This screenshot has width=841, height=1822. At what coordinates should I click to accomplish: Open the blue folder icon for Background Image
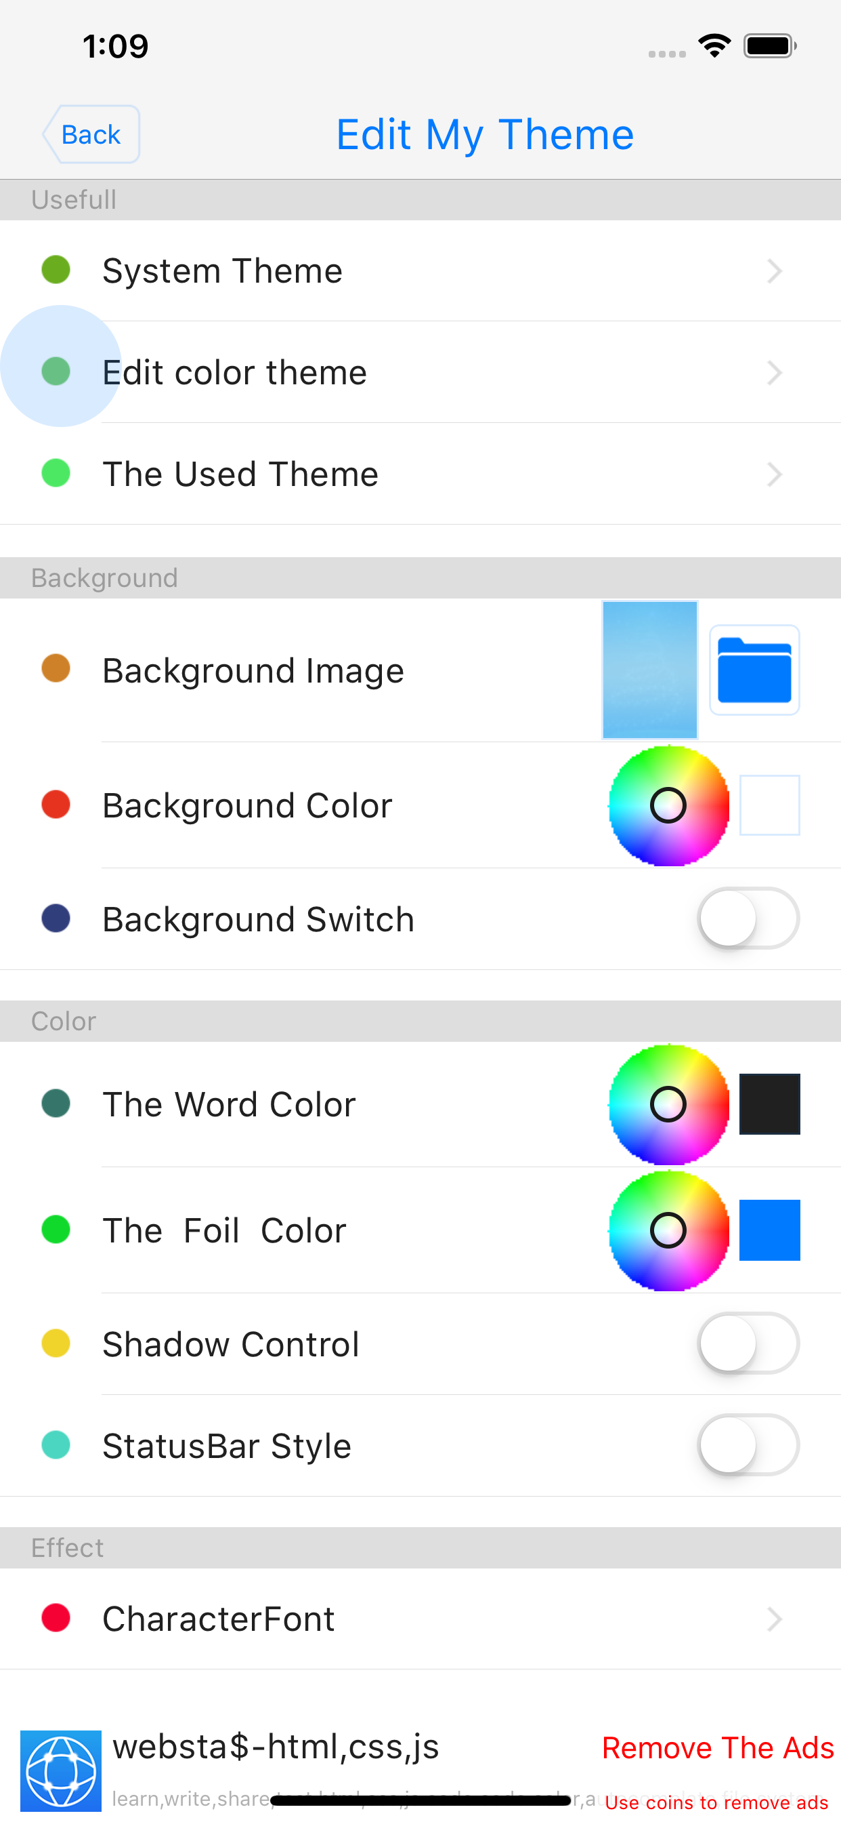(x=754, y=670)
